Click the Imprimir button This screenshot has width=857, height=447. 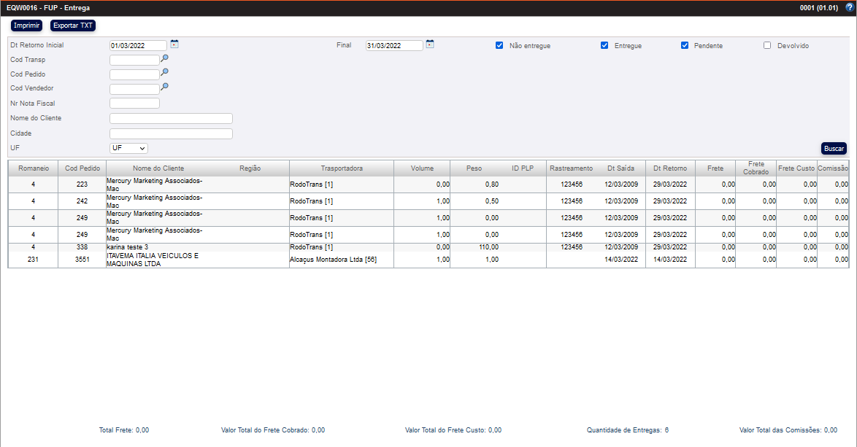pyautogui.click(x=27, y=26)
